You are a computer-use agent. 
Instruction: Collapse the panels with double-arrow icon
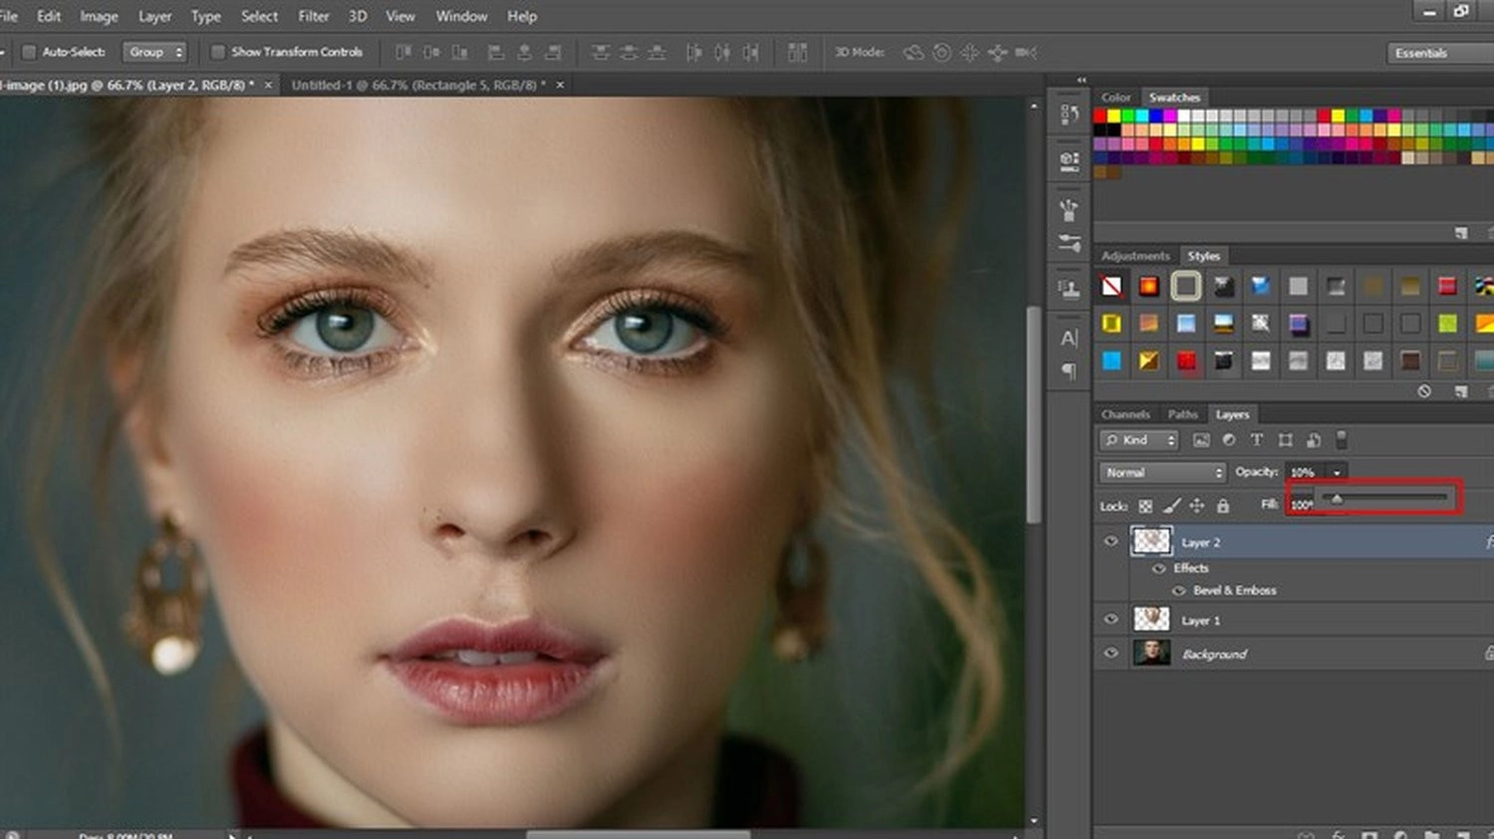point(1082,80)
